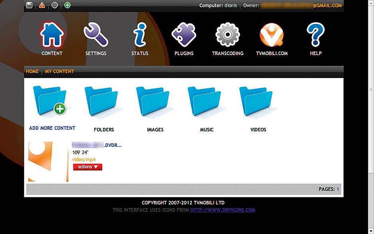This screenshot has width=374, height=234.
Task: Open the Plugins puzzle piece icon
Action: click(x=184, y=35)
